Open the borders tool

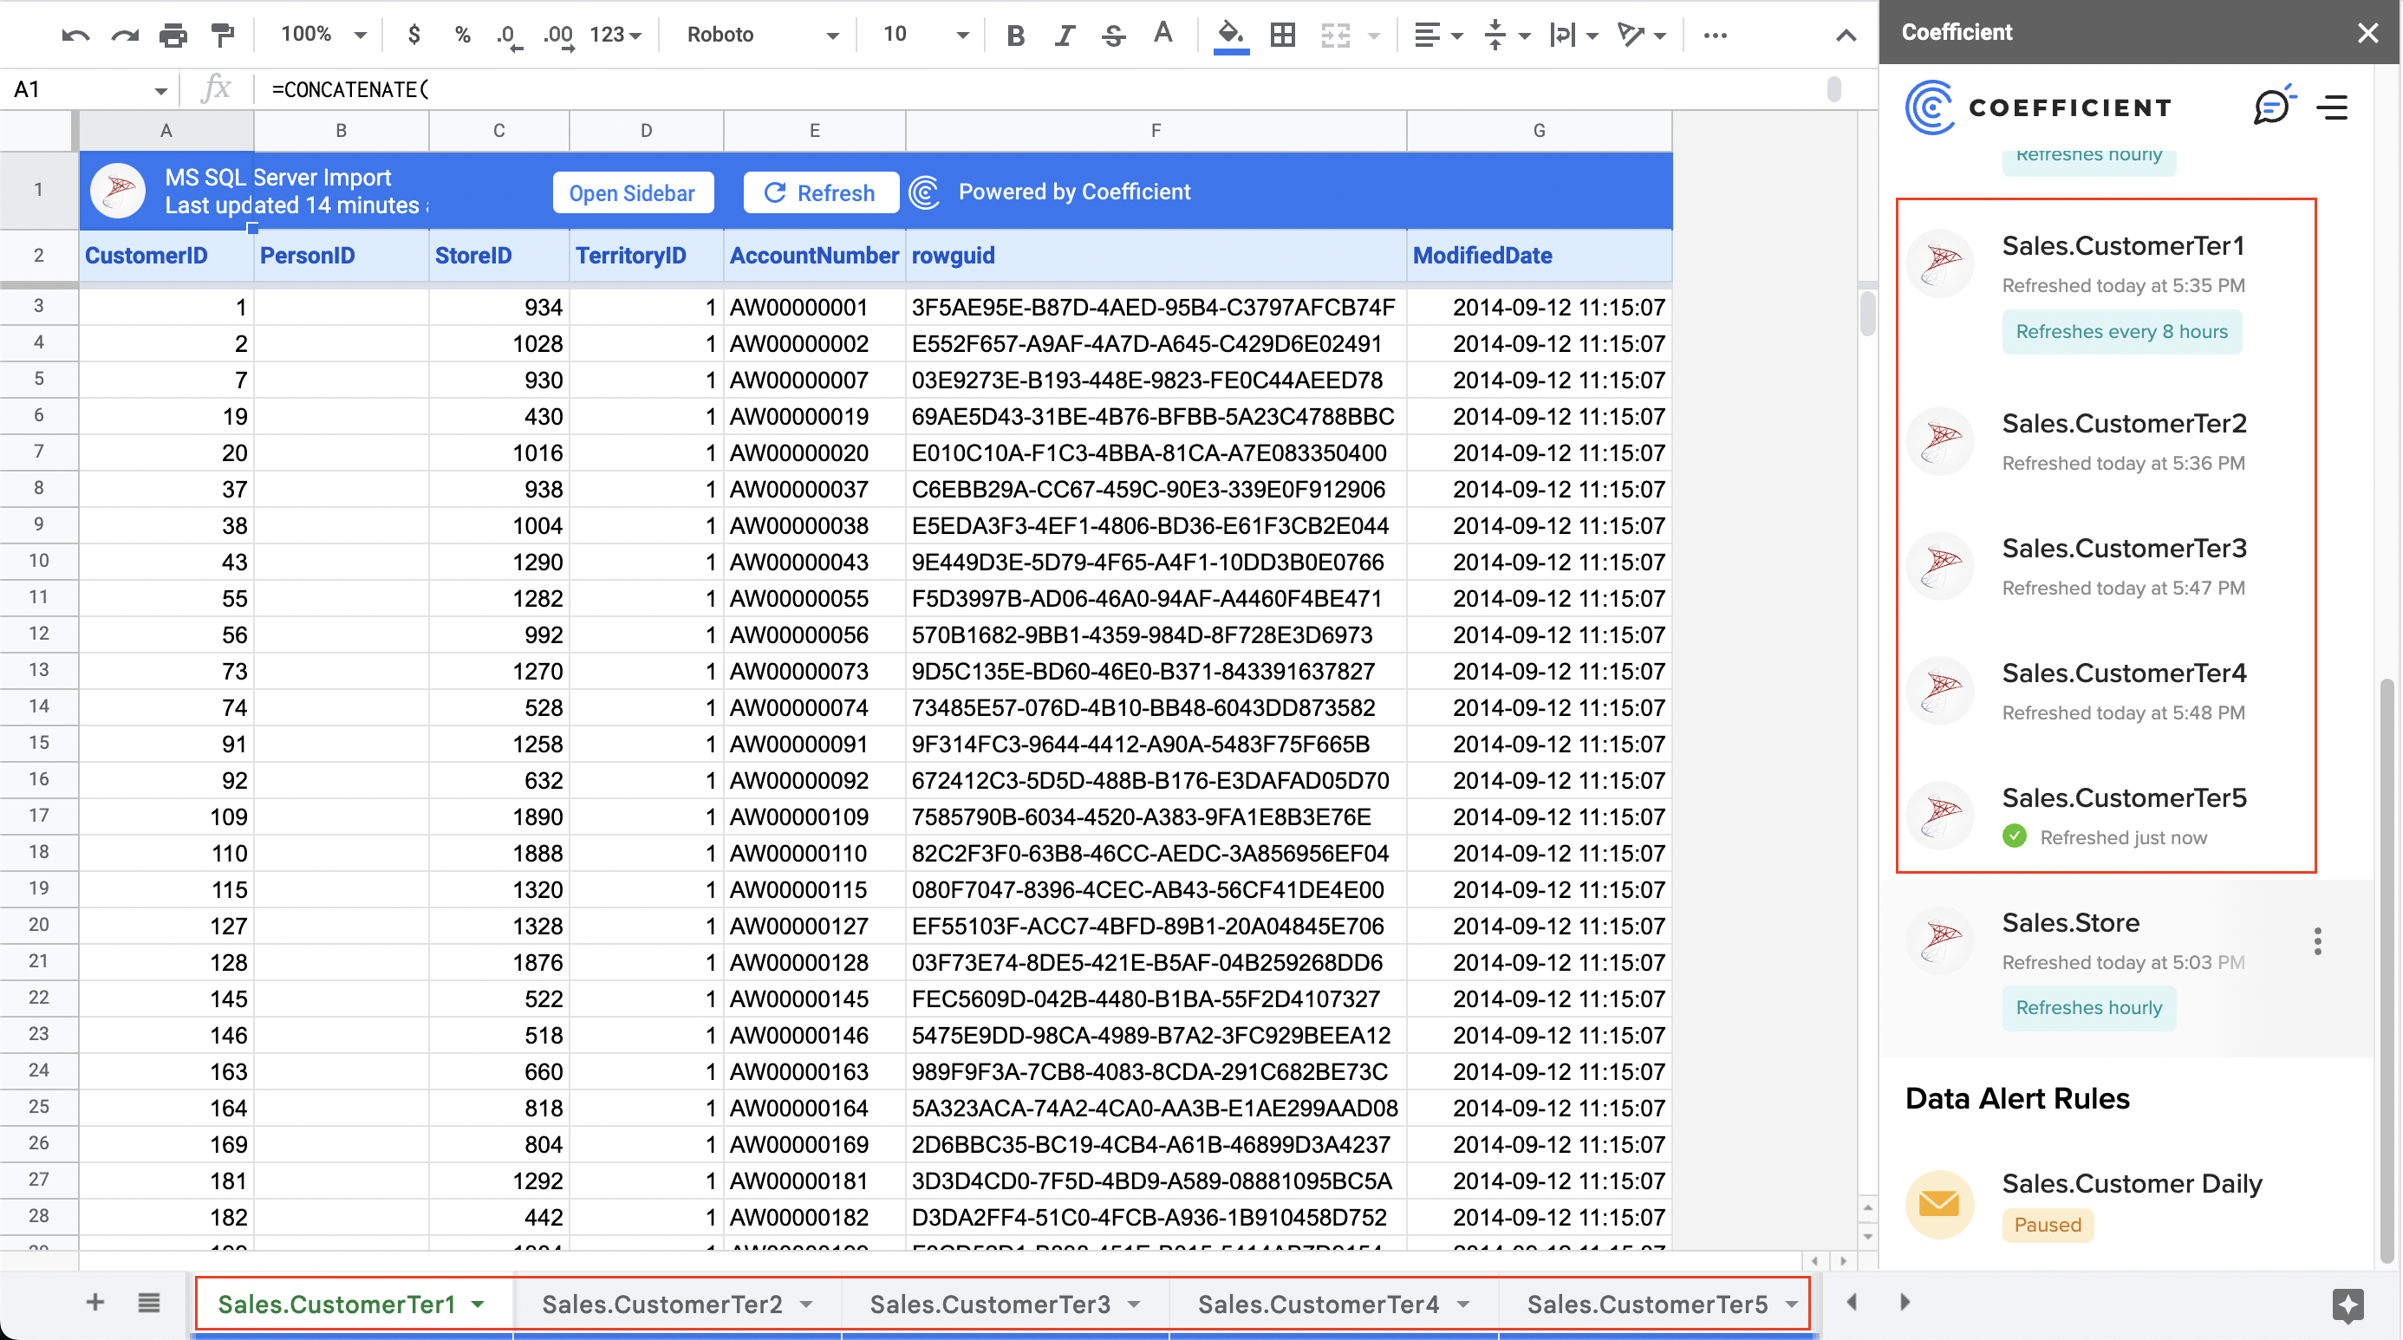click(1282, 35)
